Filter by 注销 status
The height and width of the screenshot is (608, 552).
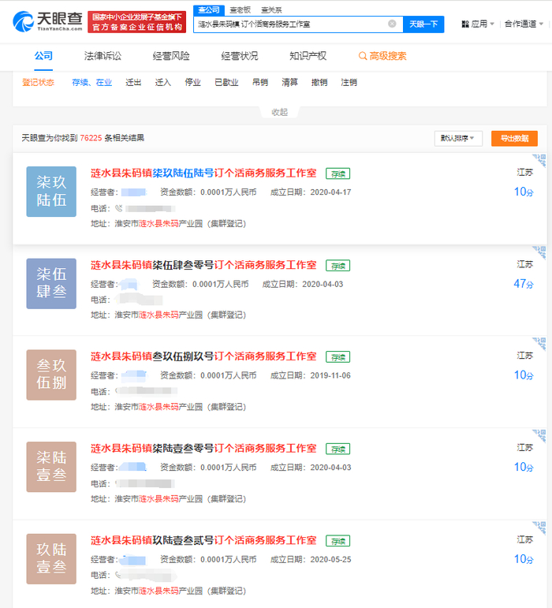349,82
